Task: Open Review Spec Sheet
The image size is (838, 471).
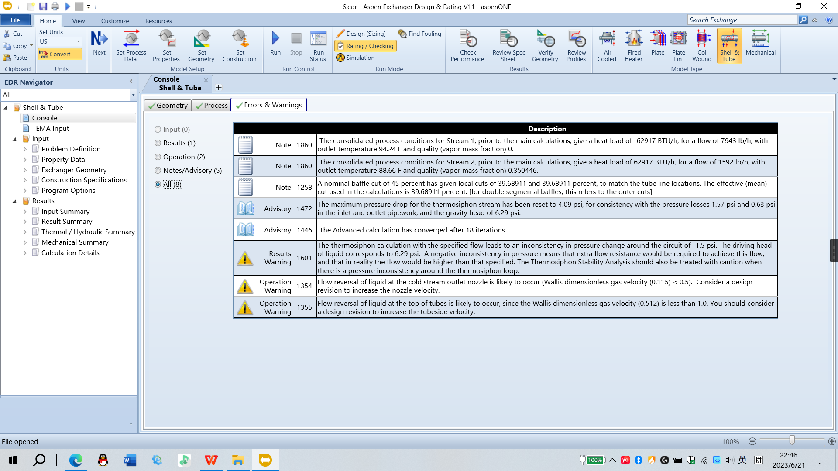Action: (509, 46)
